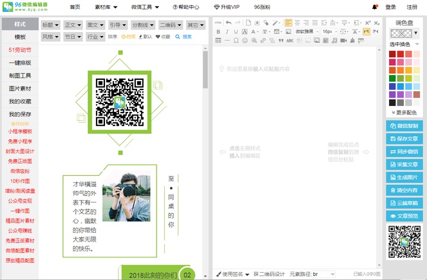This screenshot has height=280, width=427.
Task: Toggle left text alignment
Action: [x=288, y=23]
